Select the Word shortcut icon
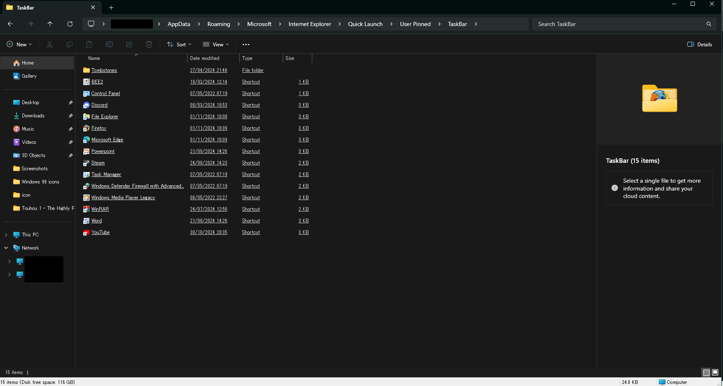 87,221
